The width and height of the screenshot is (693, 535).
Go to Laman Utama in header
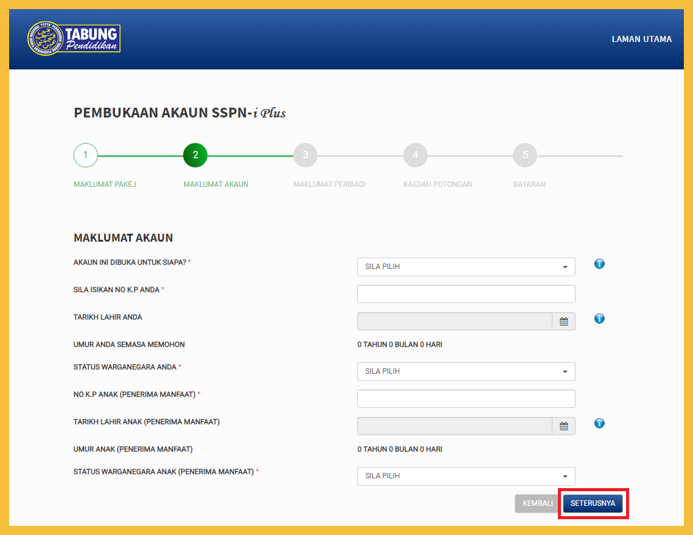point(641,39)
